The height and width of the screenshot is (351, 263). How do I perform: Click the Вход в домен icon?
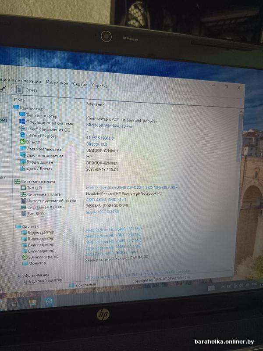click(23, 161)
